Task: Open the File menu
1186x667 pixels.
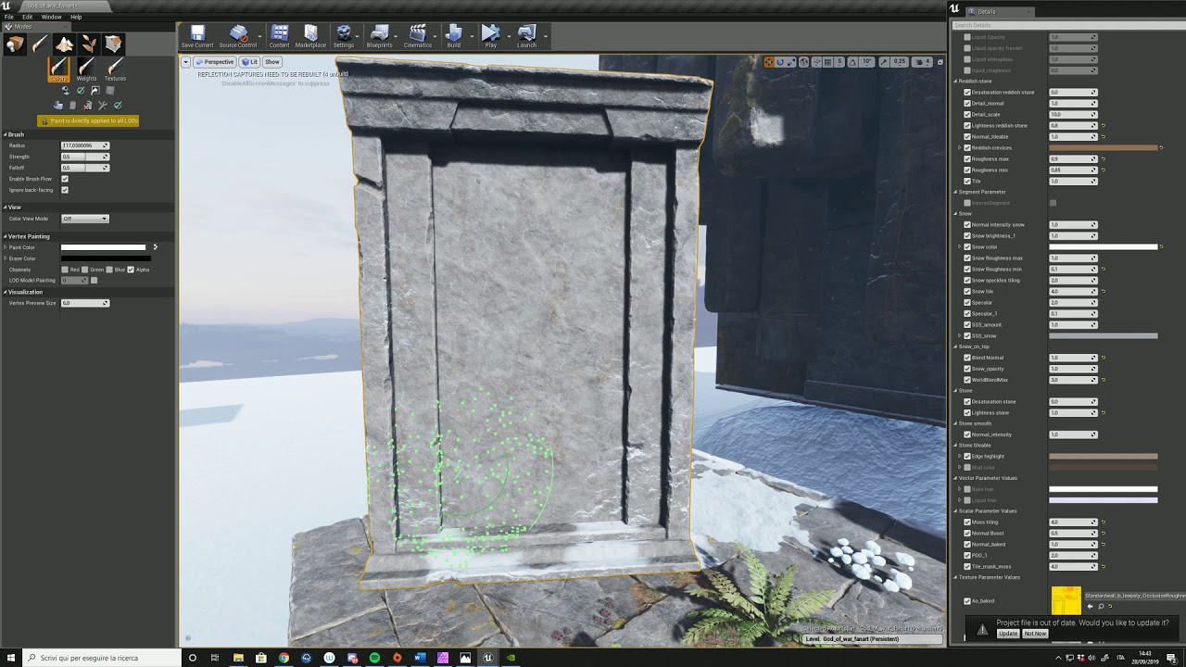Action: coord(9,17)
